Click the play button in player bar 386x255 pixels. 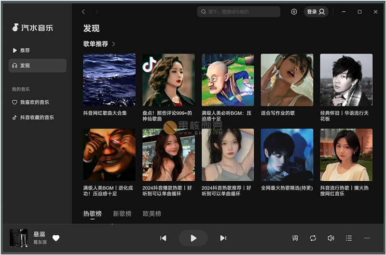pos(193,238)
